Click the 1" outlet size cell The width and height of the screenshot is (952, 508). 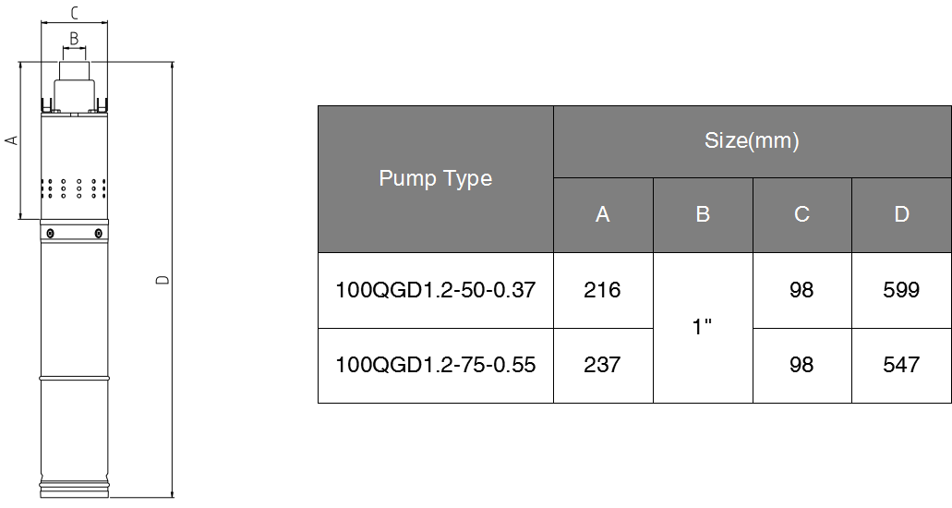pos(703,328)
